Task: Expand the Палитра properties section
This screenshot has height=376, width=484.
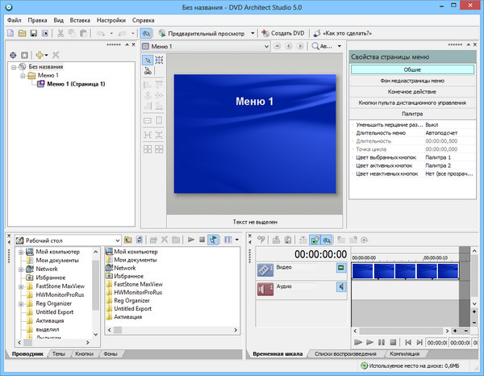Action: [412, 114]
